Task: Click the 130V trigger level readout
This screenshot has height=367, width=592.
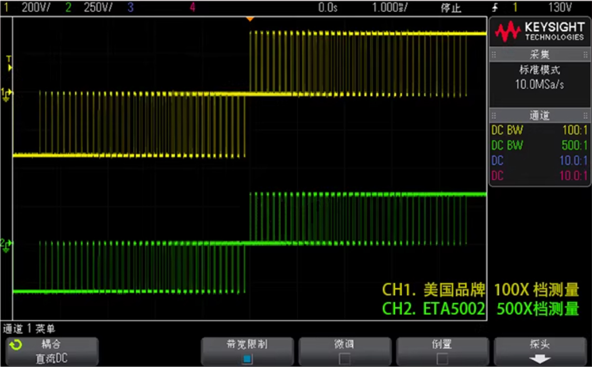Action: coord(560,8)
